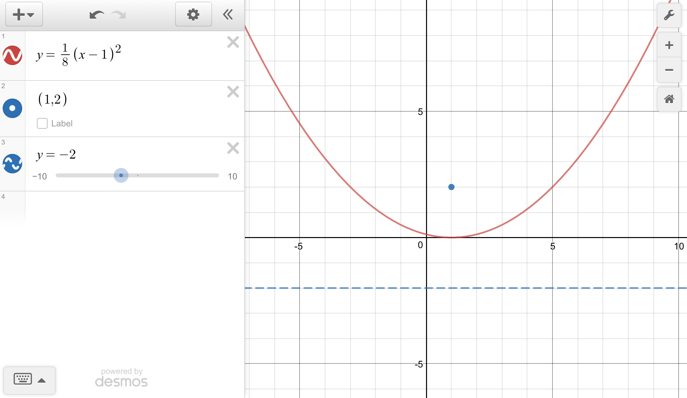This screenshot has width=687, height=398.
Task: Open Graph Settings wrench
Action: click(669, 15)
